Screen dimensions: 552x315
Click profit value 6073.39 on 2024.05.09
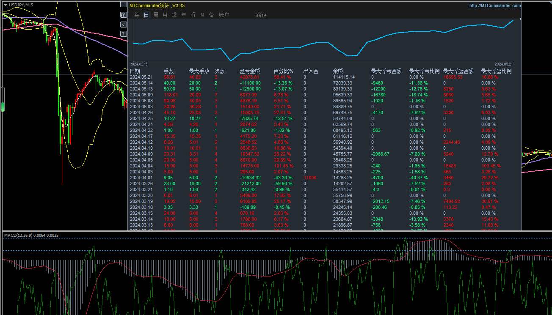(x=248, y=95)
